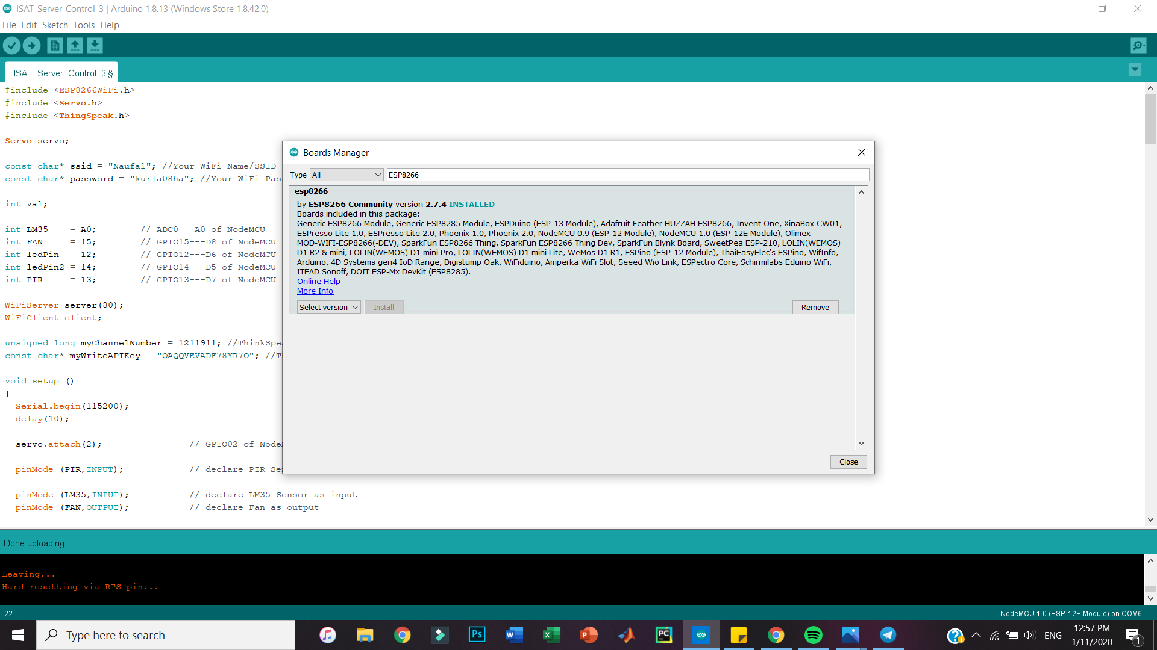Click the More Info link
The width and height of the screenshot is (1157, 650).
click(x=315, y=291)
